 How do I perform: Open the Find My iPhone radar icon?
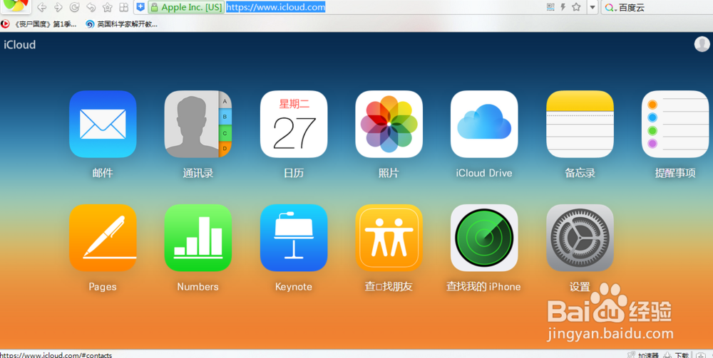click(484, 238)
